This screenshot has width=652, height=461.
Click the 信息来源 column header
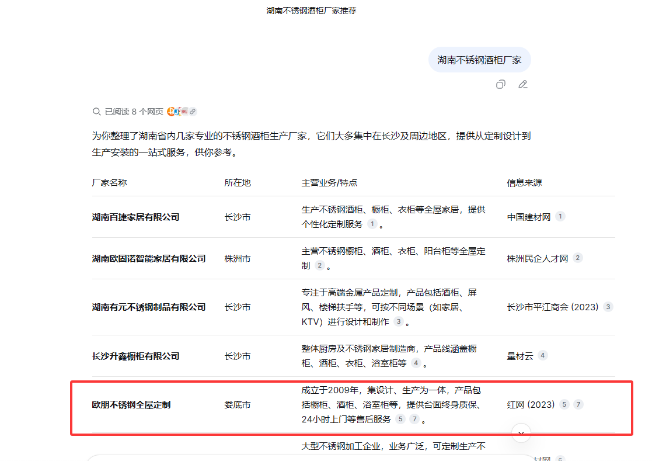tap(524, 183)
